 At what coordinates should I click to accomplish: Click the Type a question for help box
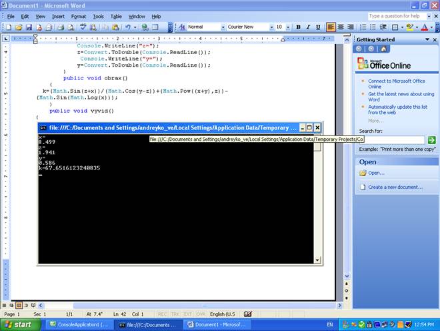point(397,16)
